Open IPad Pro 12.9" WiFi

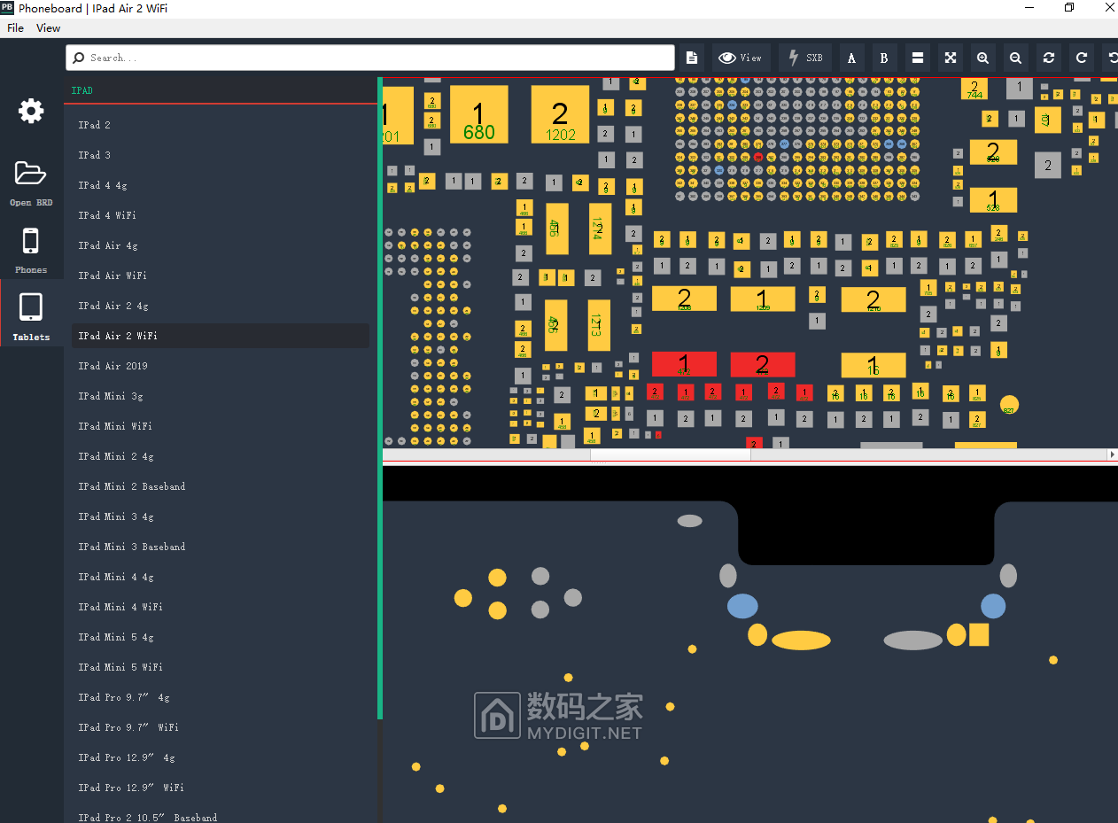(x=221, y=788)
